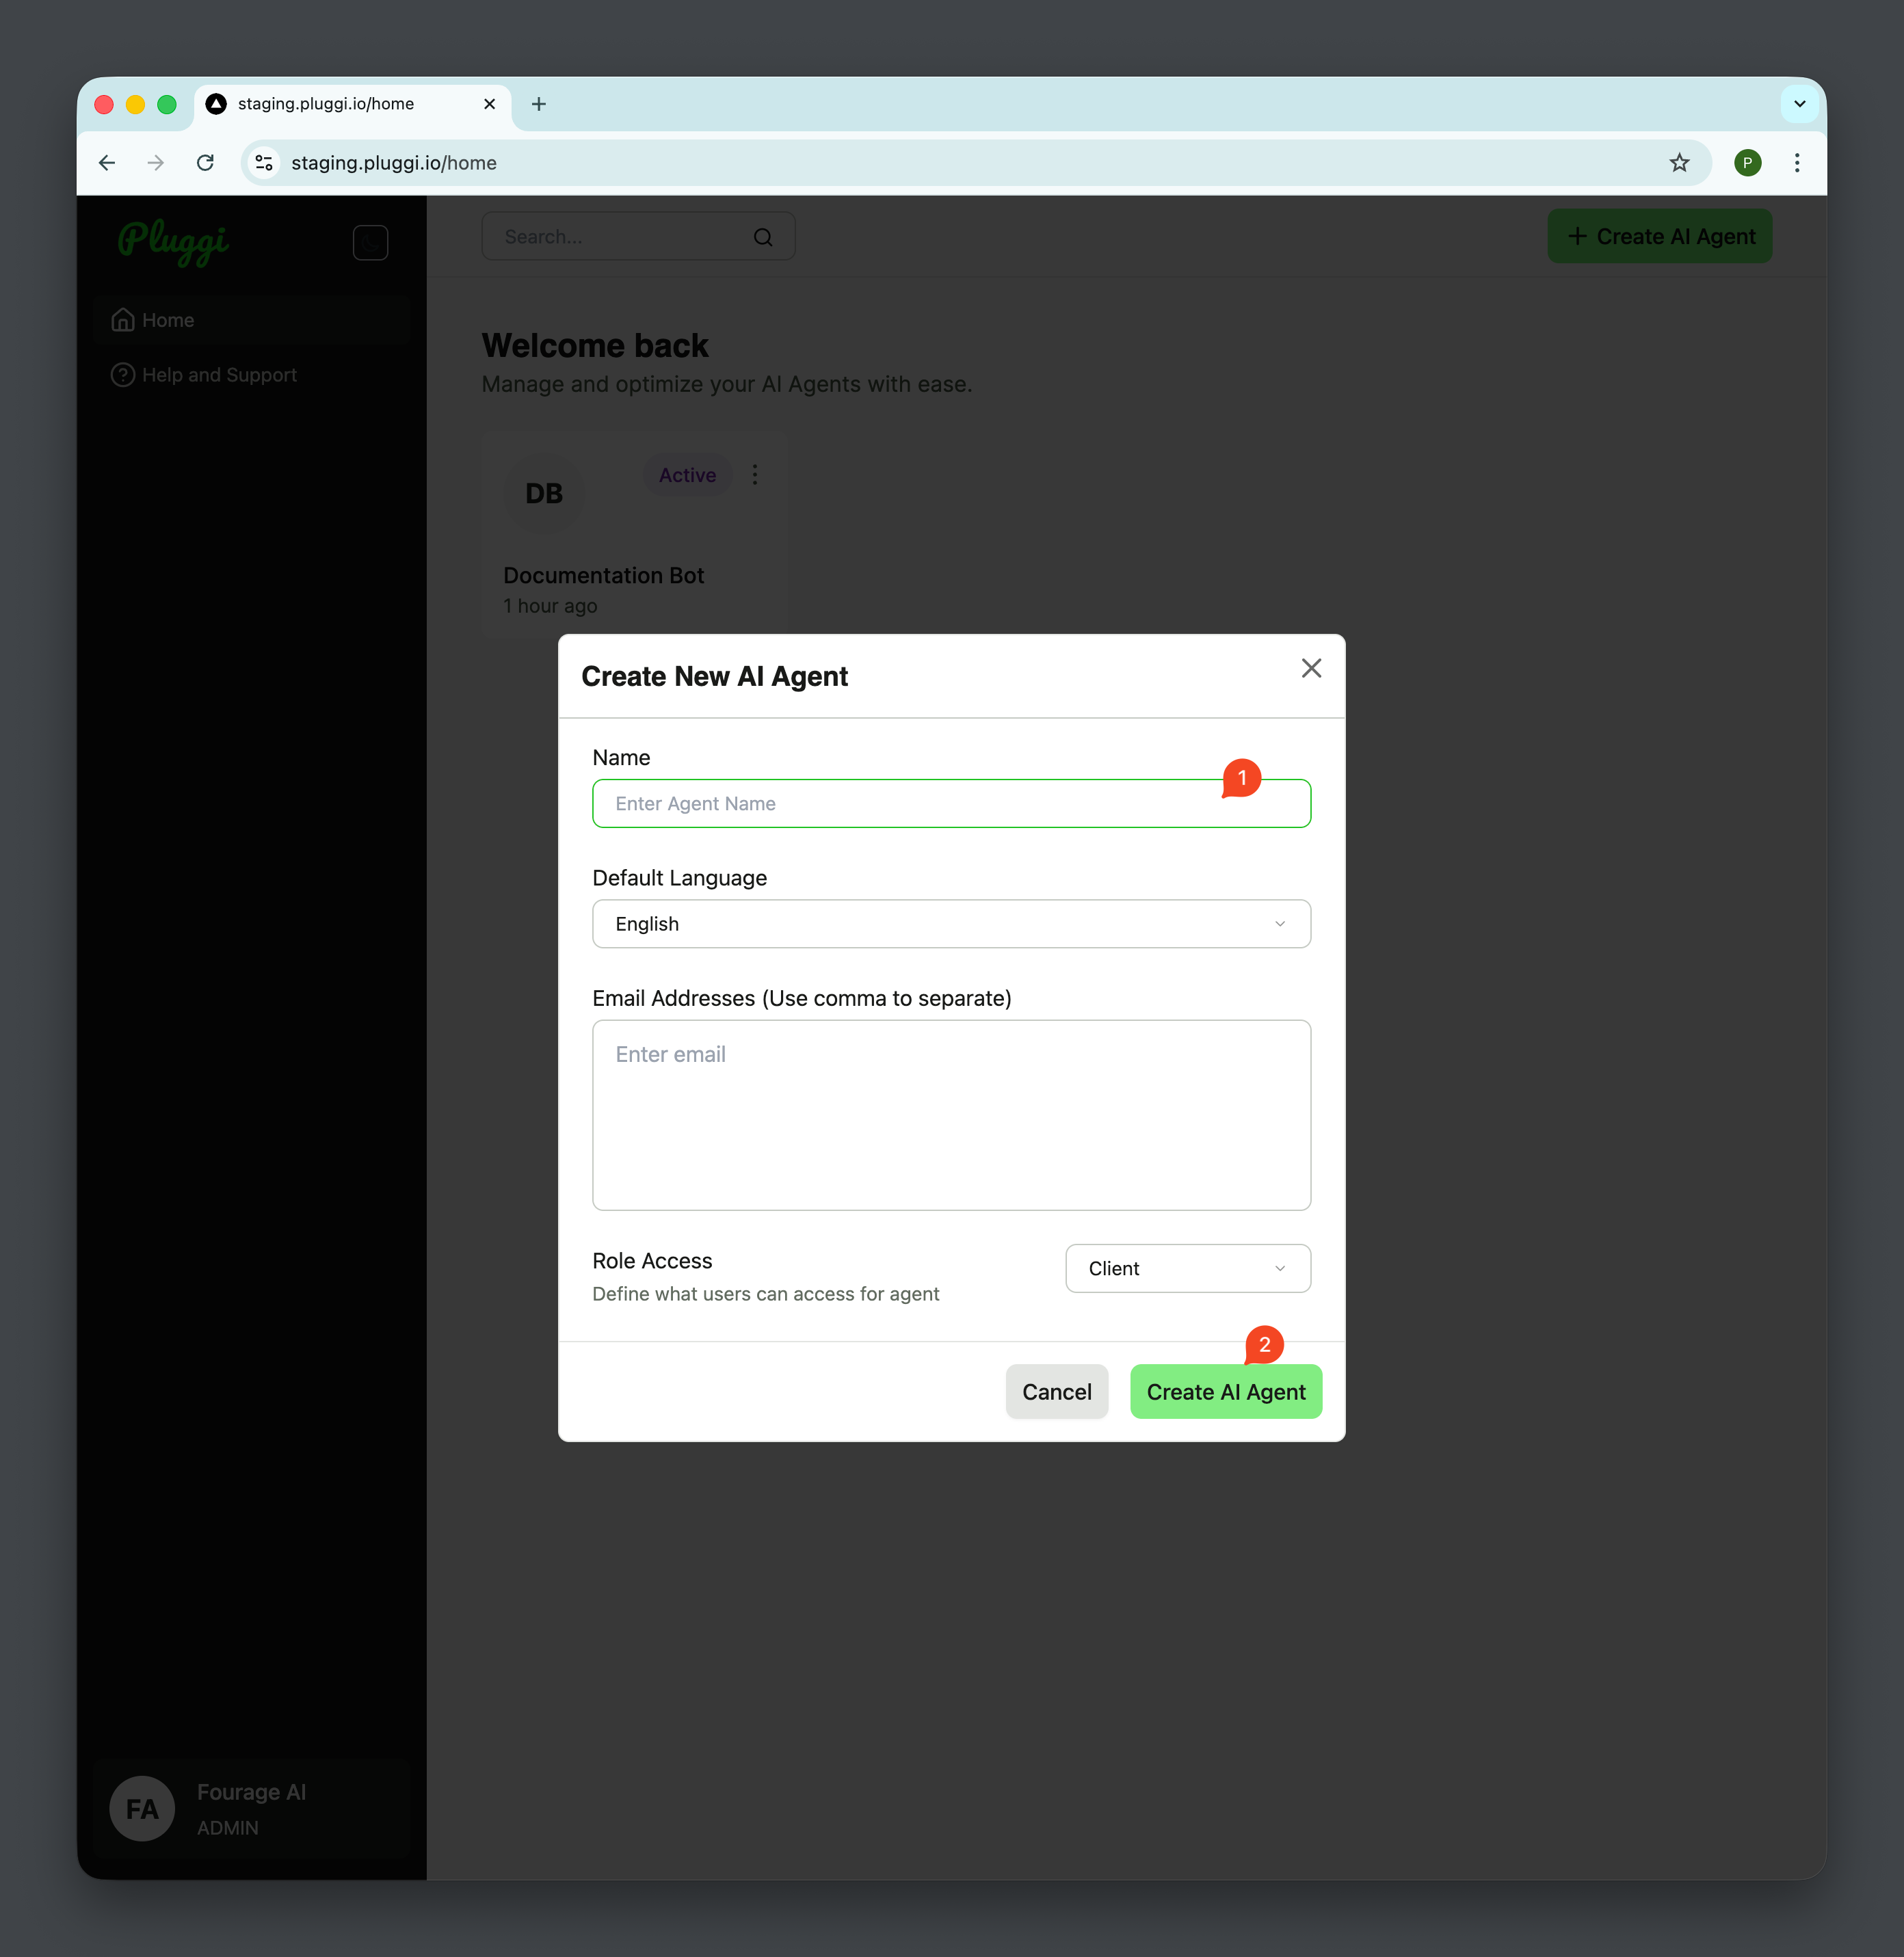Click the Enter Agent Name input field

[950, 803]
